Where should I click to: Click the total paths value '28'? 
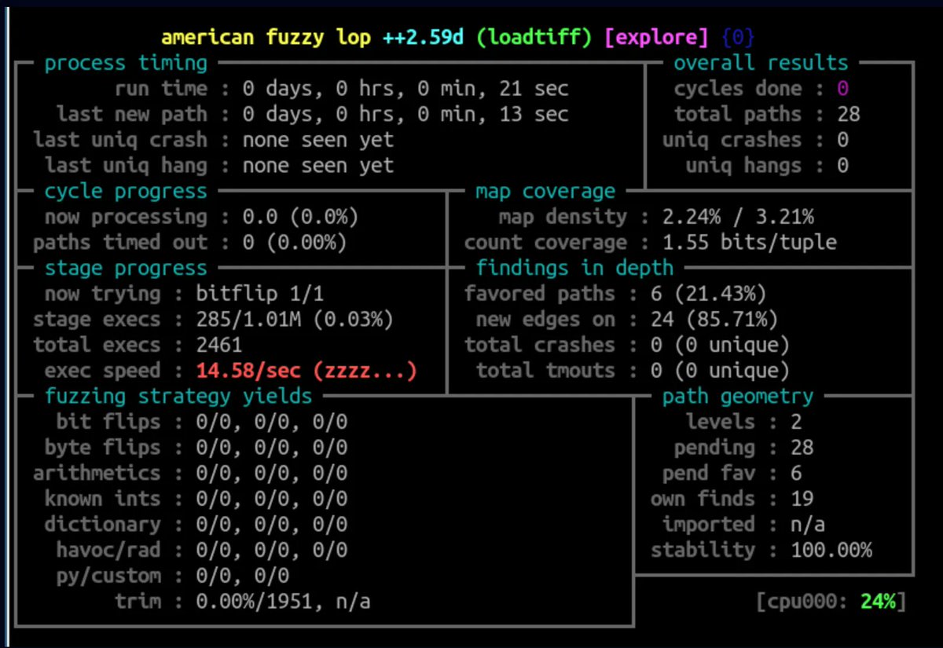(849, 115)
